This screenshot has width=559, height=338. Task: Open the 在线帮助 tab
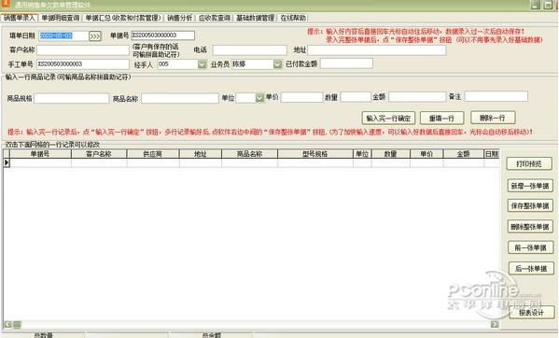[x=293, y=18]
